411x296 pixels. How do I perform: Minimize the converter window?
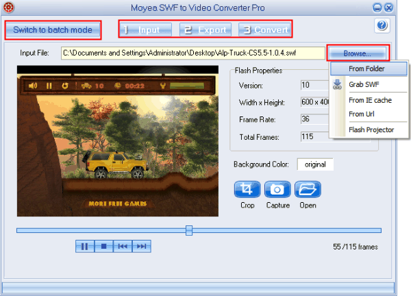point(377,8)
